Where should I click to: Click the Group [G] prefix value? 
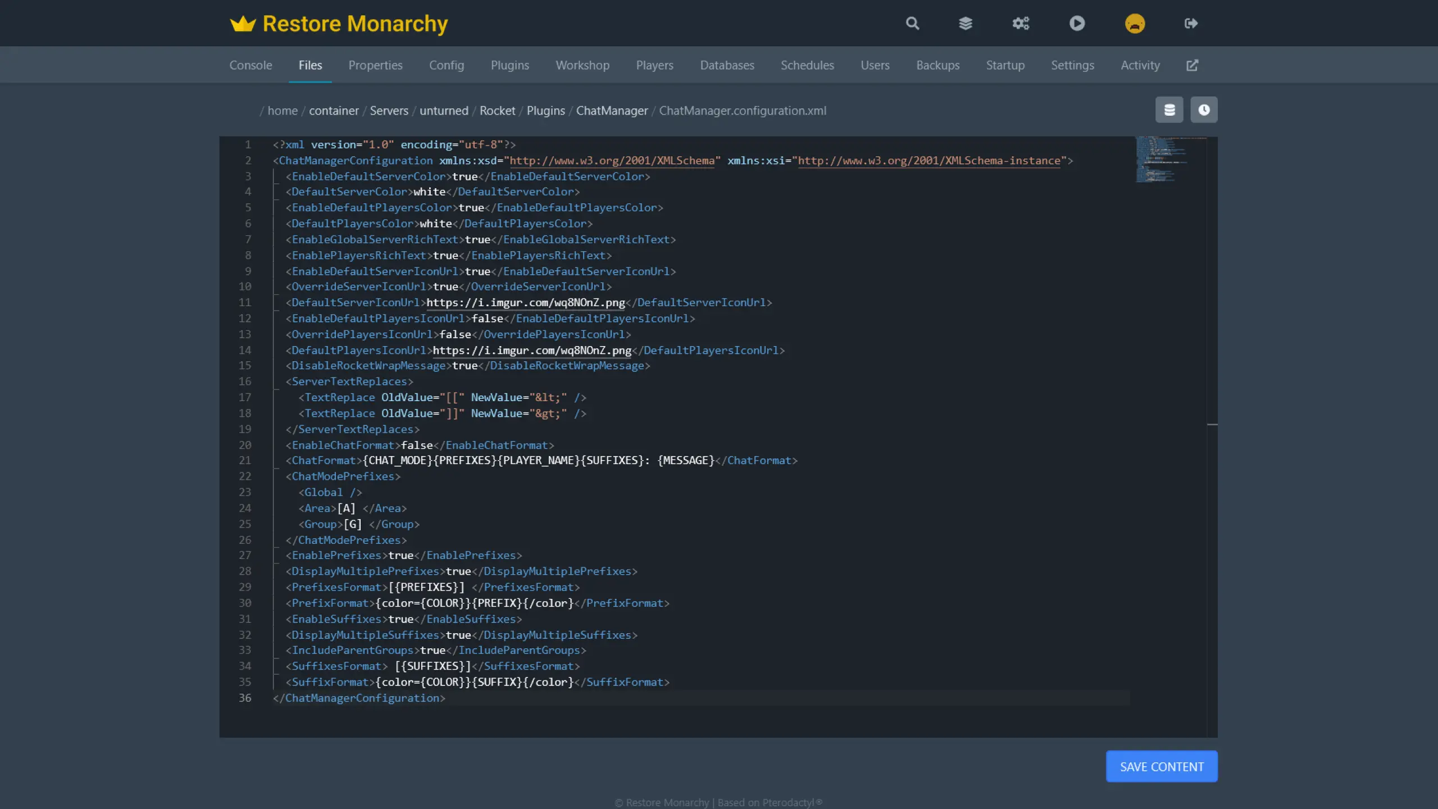pyautogui.click(x=352, y=524)
